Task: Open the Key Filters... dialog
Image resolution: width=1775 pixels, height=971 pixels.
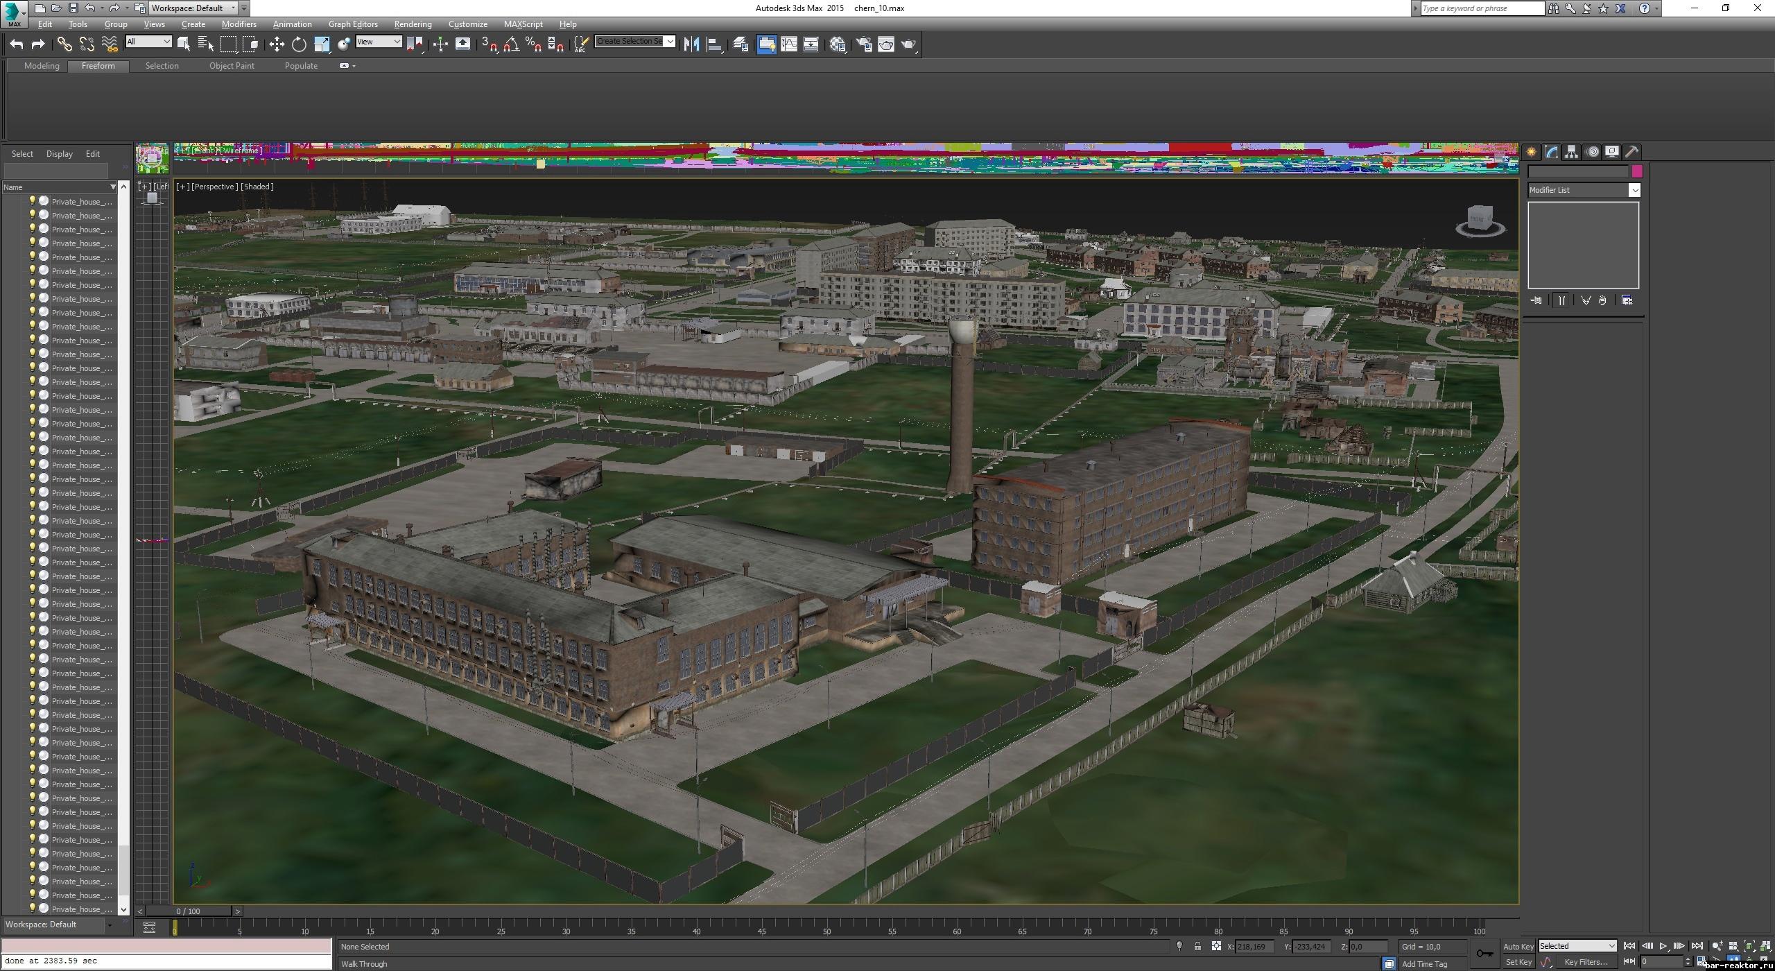Action: tap(1585, 962)
